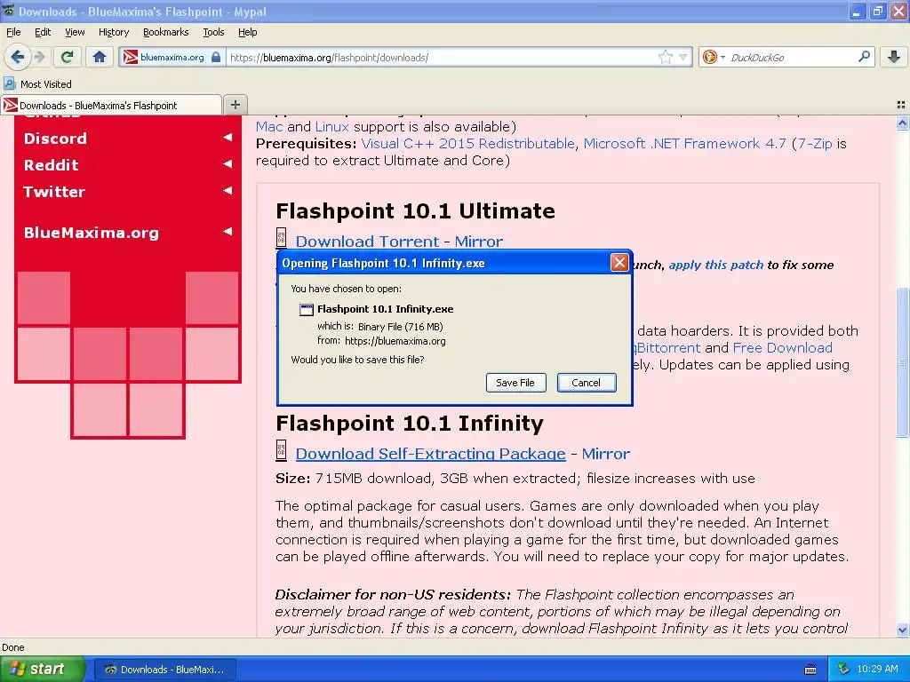
Task: Click the vertical scrollbar thumb
Action: (902, 362)
